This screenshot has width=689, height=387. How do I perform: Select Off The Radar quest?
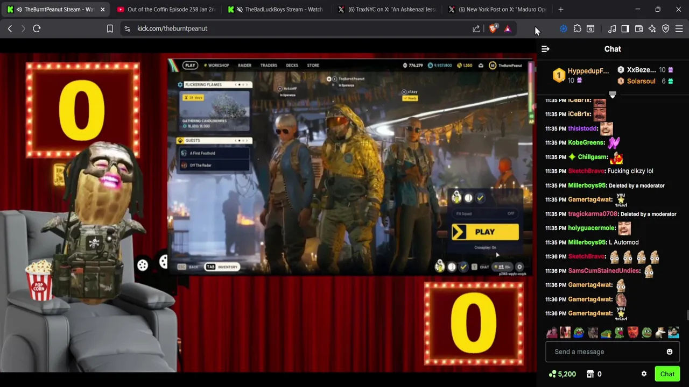tap(215, 165)
